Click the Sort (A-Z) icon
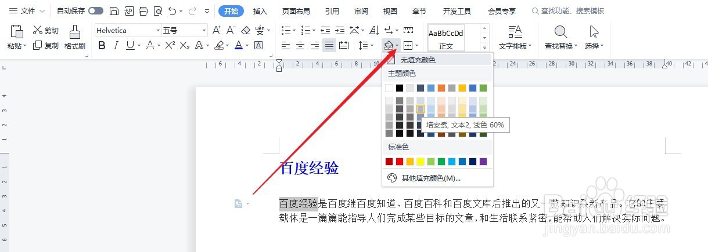 coord(373,30)
